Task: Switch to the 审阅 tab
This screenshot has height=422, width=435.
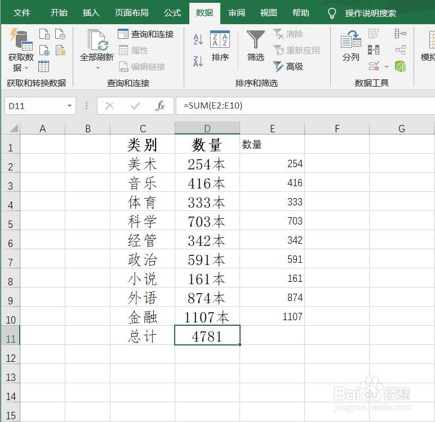Action: click(236, 13)
